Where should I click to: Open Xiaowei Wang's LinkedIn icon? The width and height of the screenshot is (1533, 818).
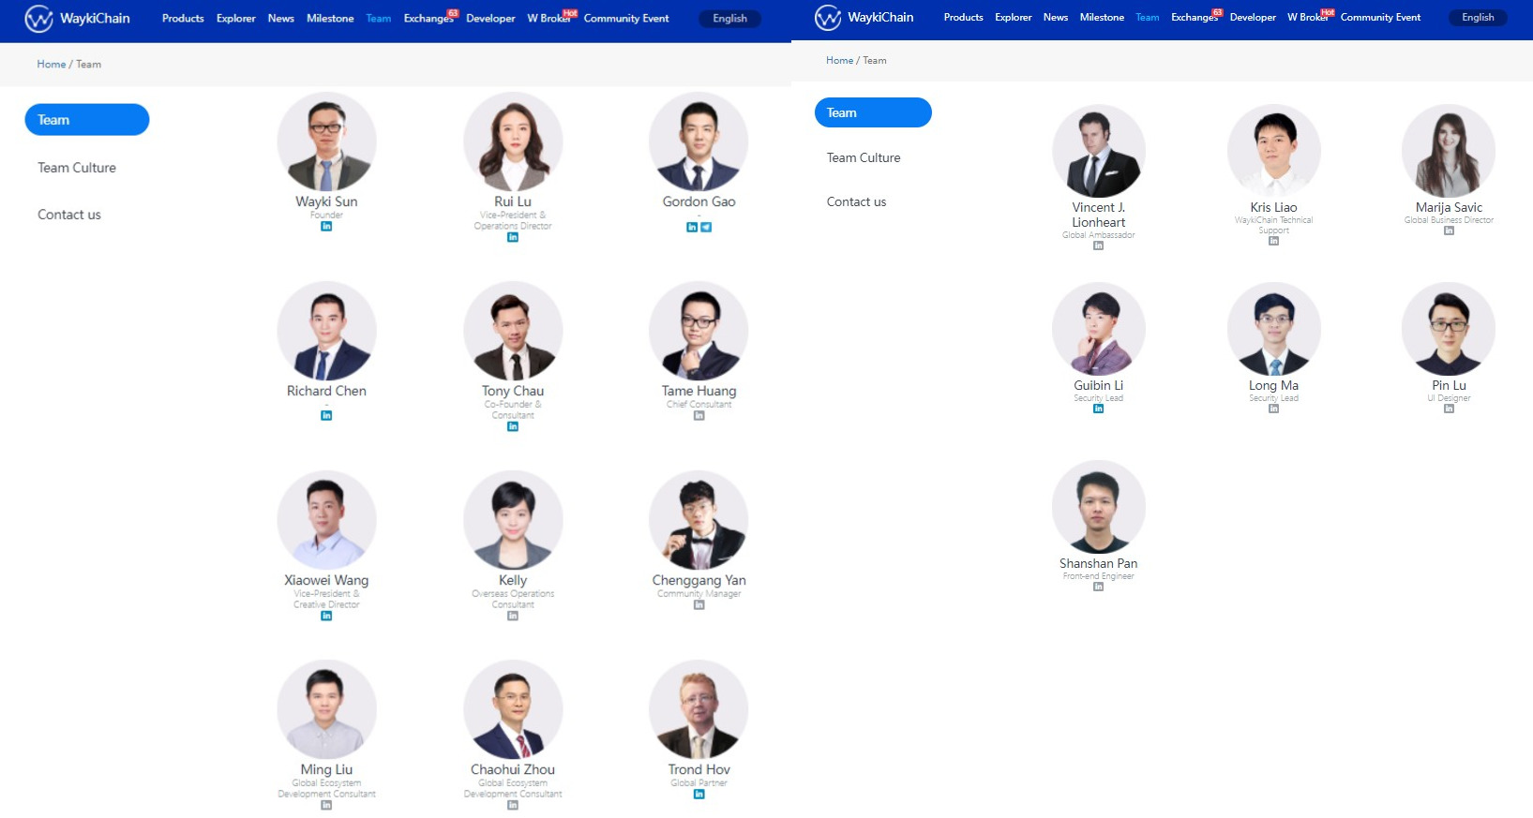click(x=326, y=616)
